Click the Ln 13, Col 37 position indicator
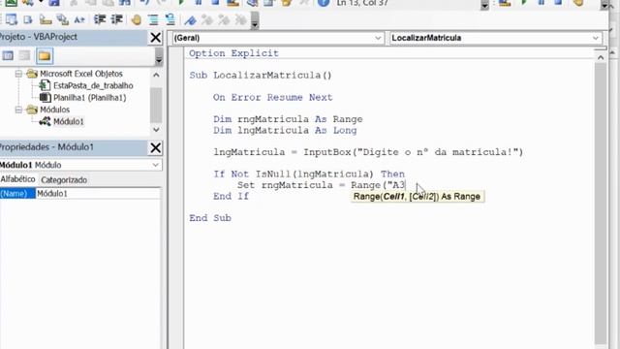The height and width of the screenshot is (349, 620). 362,4
